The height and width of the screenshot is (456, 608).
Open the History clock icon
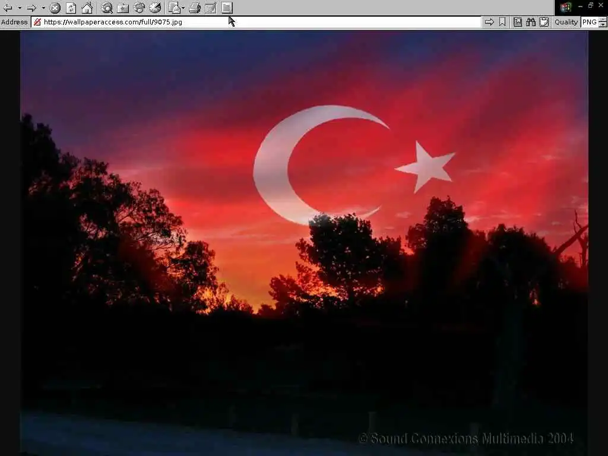(155, 8)
